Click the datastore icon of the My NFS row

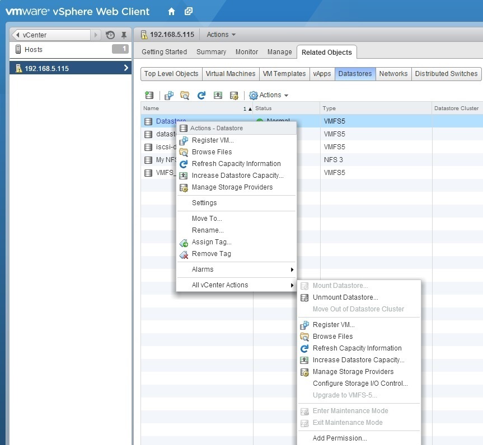[148, 160]
